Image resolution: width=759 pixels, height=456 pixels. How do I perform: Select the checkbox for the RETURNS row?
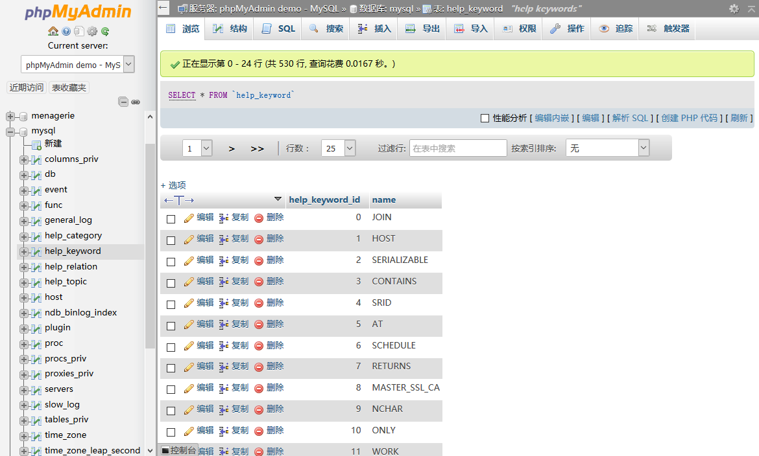[171, 368]
